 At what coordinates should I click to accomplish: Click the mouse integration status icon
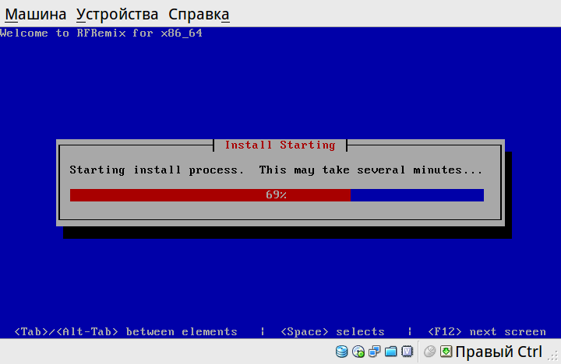429,352
